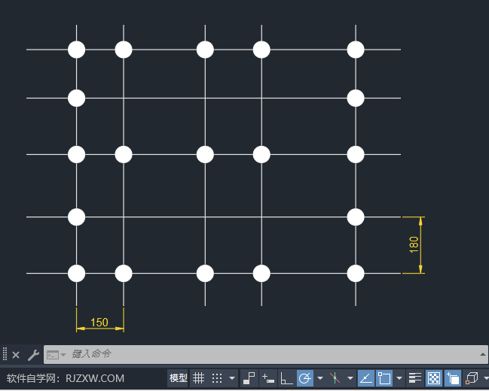The image size is (489, 391).
Task: Toggle the grid display in status bar
Action: pyautogui.click(x=198, y=377)
